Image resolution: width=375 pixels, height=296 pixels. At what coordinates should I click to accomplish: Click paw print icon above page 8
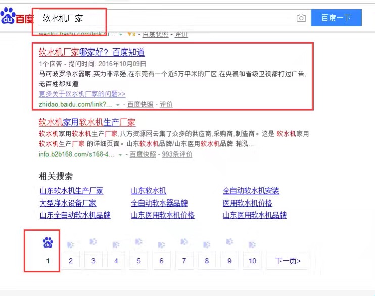(207, 245)
